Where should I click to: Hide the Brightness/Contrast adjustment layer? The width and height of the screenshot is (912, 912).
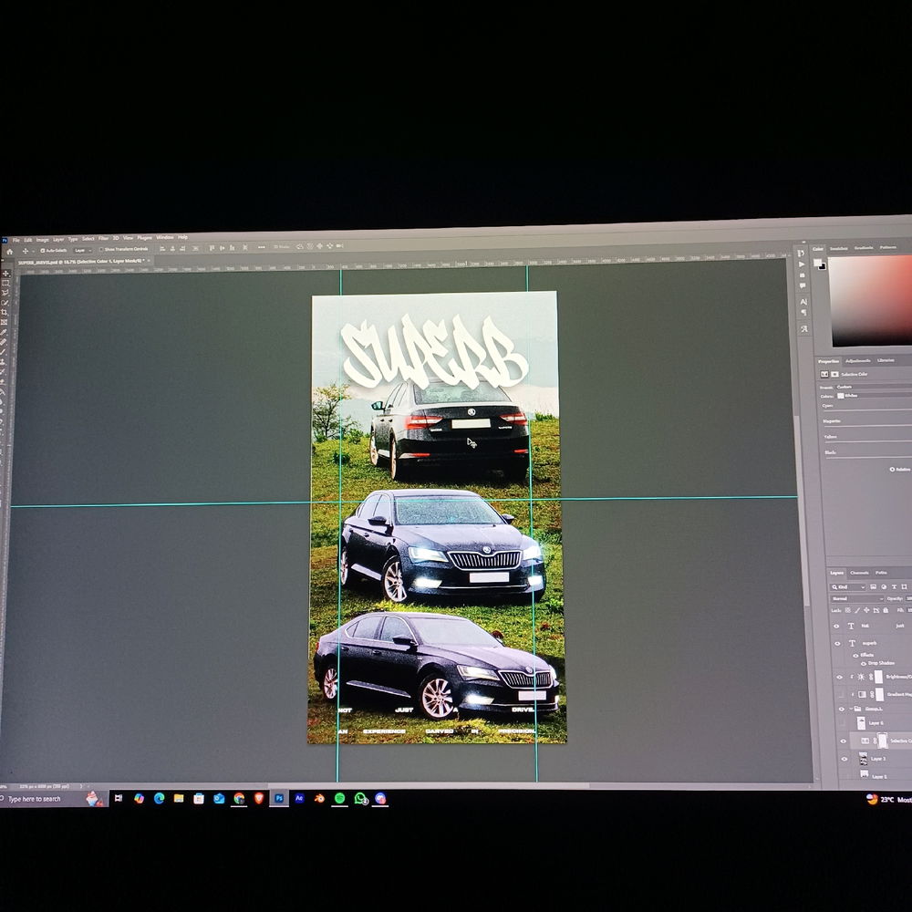[x=839, y=677]
